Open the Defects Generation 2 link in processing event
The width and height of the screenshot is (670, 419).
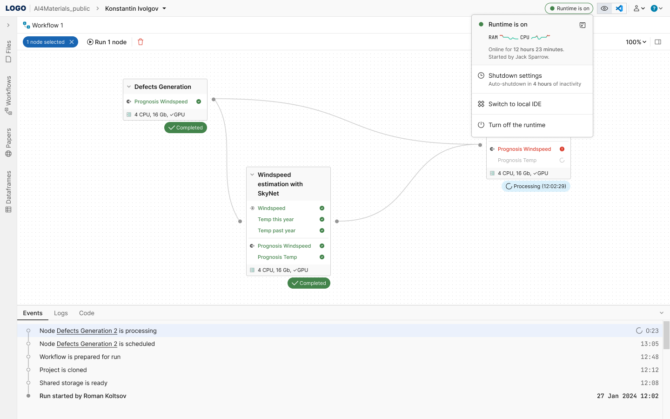tap(87, 331)
